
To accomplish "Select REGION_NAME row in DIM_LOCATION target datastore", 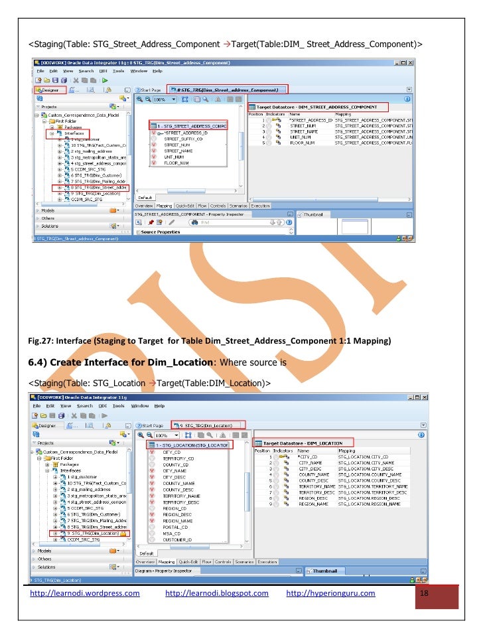I will point(332,504).
